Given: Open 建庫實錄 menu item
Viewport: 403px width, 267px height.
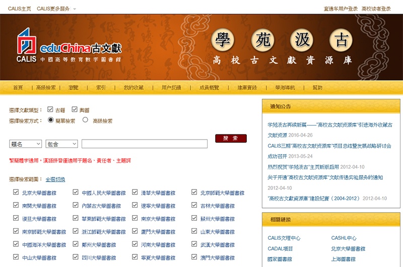Looking at the screenshot, I should tap(247, 88).
